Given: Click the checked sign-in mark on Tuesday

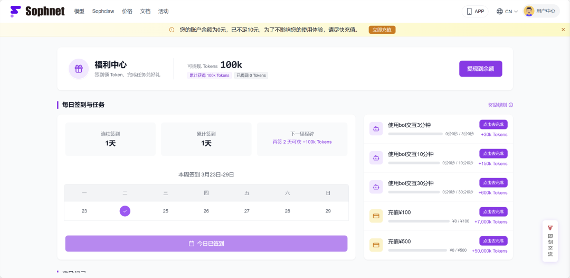Looking at the screenshot, I should click(125, 211).
